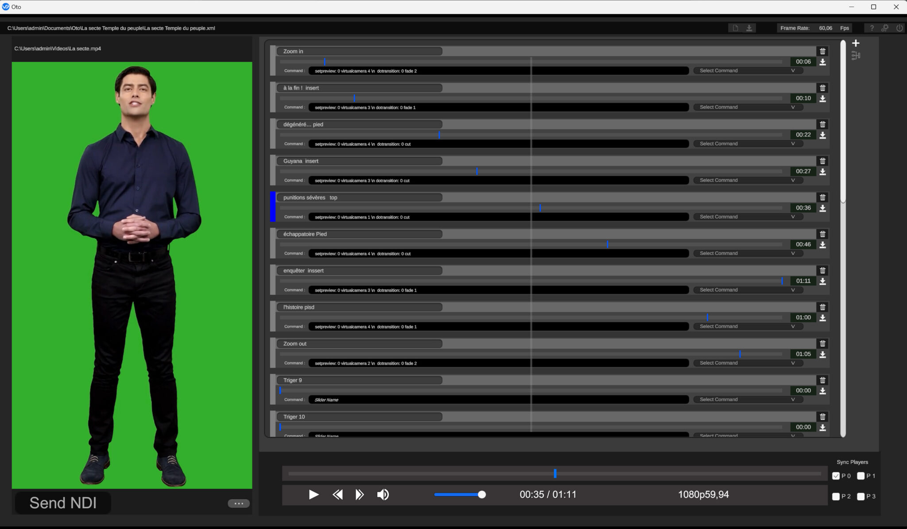
Task: Click the player routing icon below the plus
Action: pos(856,55)
